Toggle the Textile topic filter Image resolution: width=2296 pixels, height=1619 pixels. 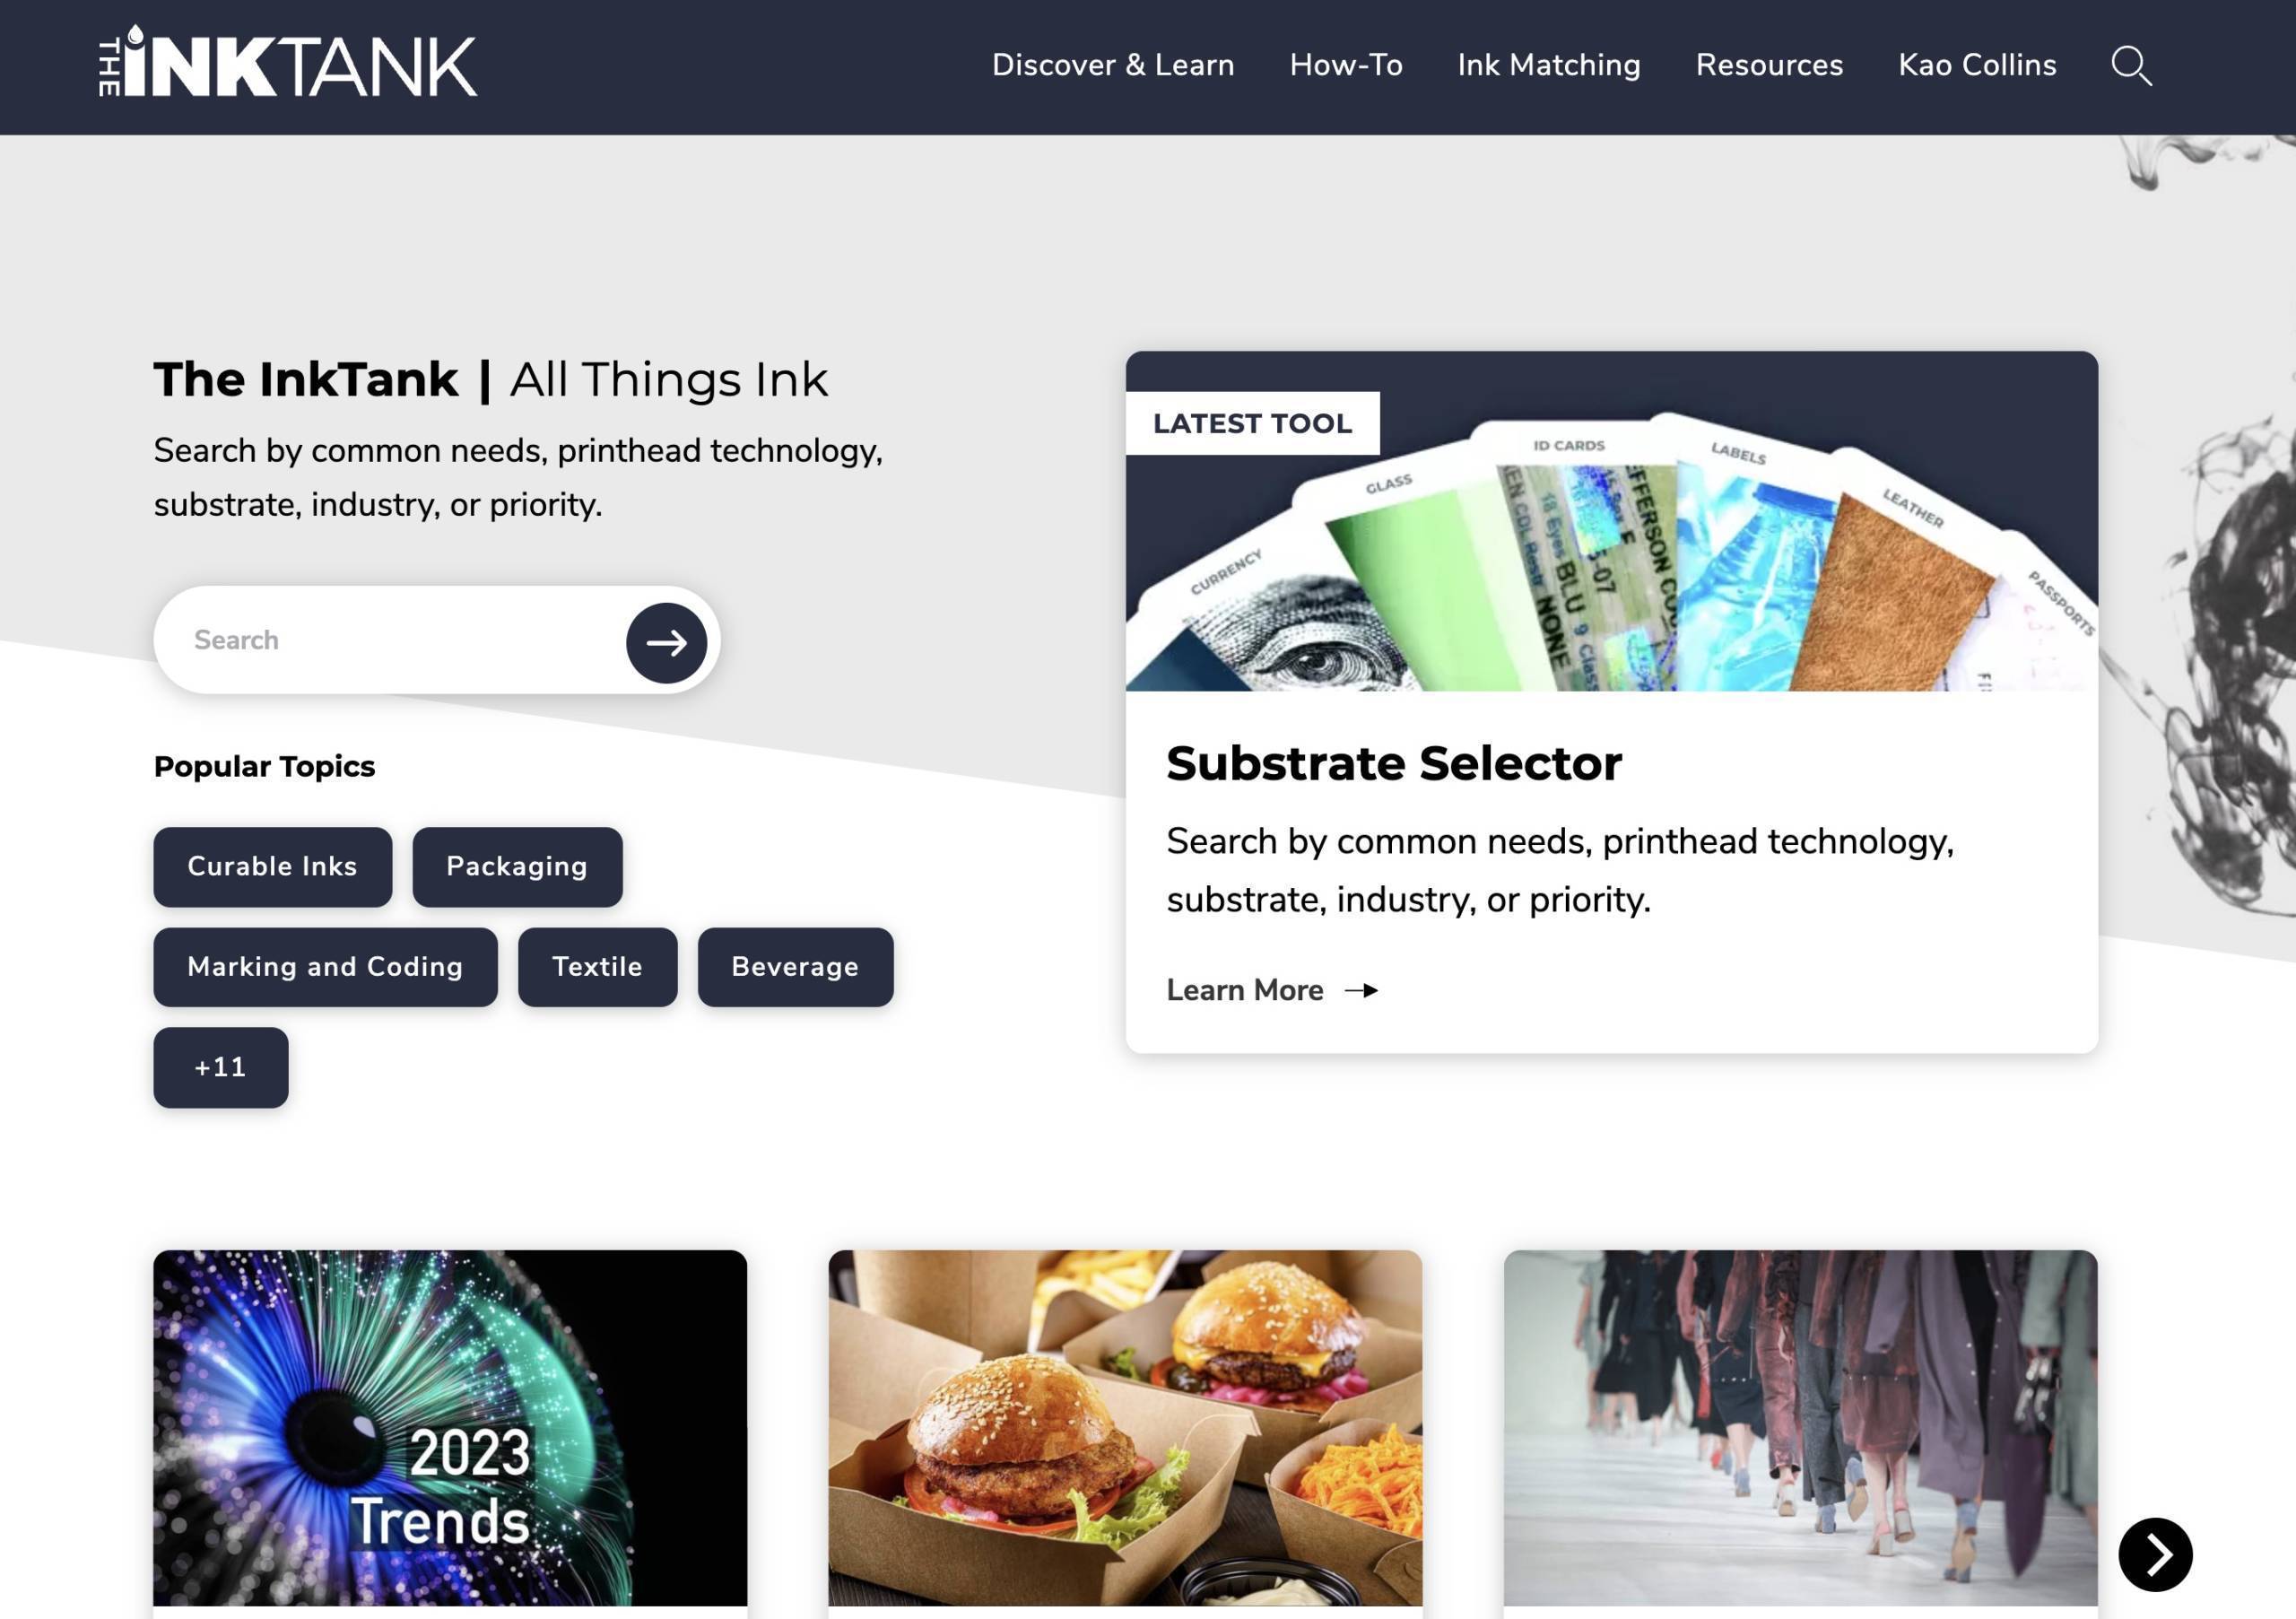(x=597, y=967)
